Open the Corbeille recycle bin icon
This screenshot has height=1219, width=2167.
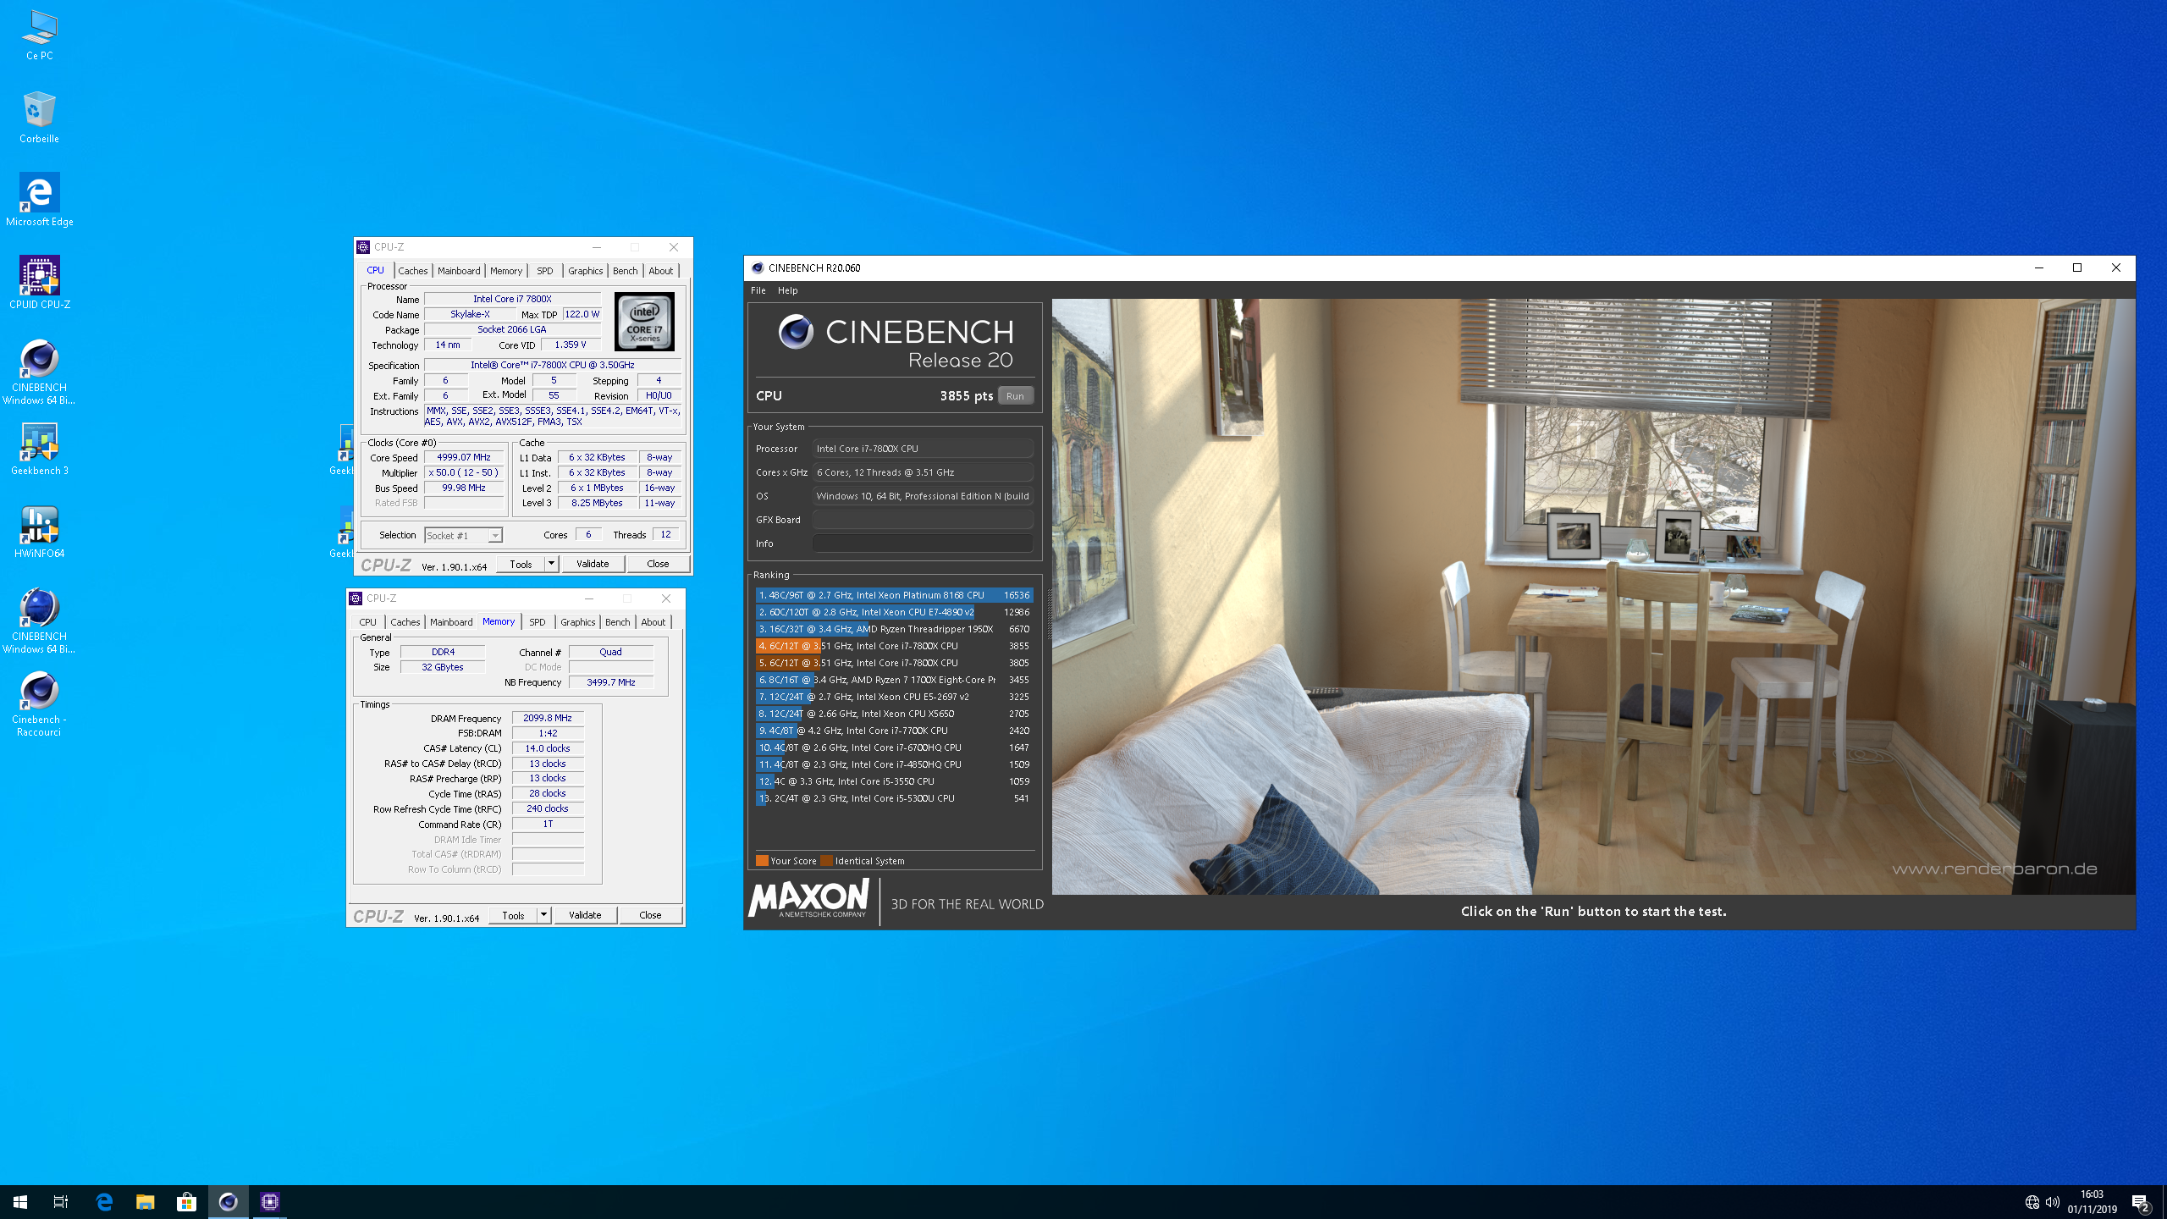click(x=39, y=117)
